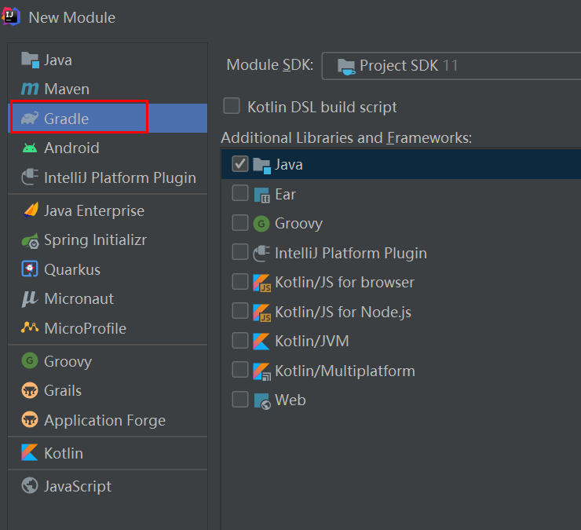Click the Ear framework icon
This screenshot has width=581, height=530.
(x=261, y=195)
